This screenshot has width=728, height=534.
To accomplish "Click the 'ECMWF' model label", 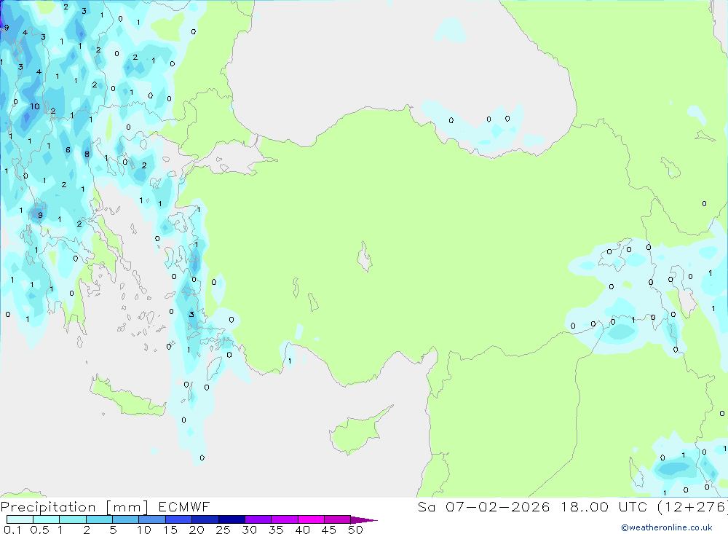I will coord(184,506).
